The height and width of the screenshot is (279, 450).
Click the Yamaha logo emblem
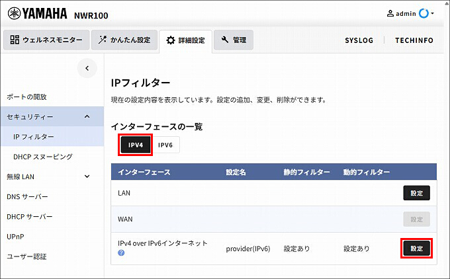point(14,13)
